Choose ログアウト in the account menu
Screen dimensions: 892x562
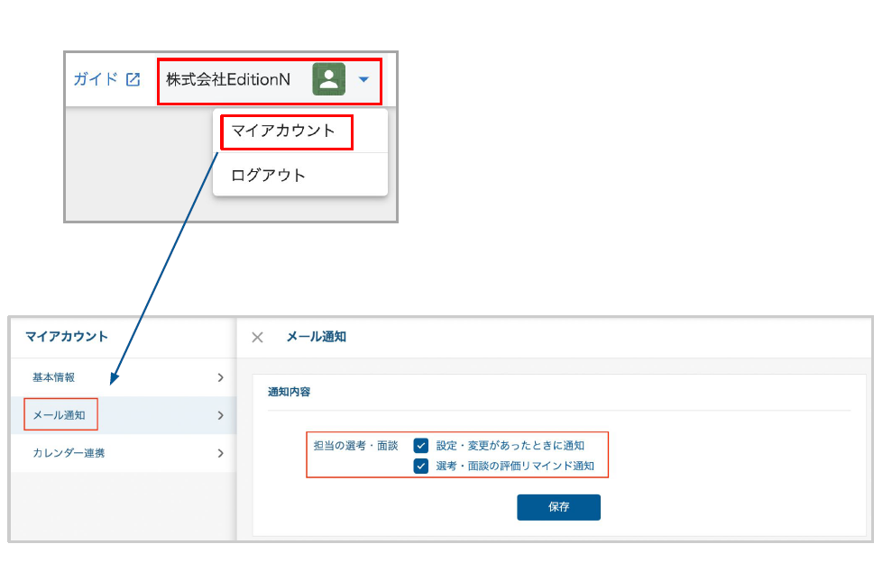point(269,175)
